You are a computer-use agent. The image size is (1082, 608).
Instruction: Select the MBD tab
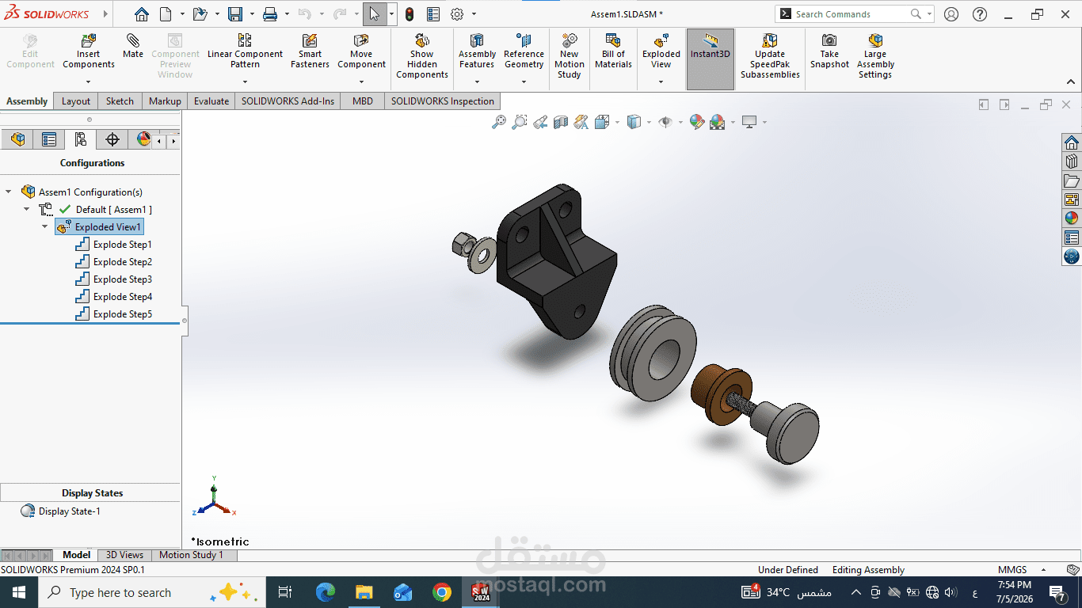(363, 101)
